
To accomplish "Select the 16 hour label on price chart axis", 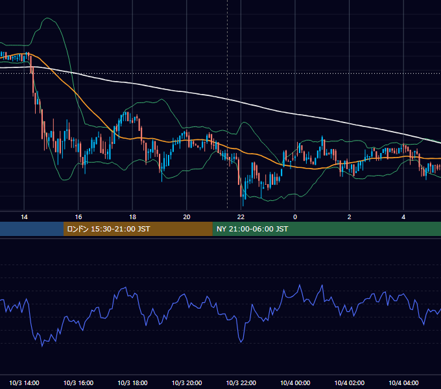I will 78,217.
